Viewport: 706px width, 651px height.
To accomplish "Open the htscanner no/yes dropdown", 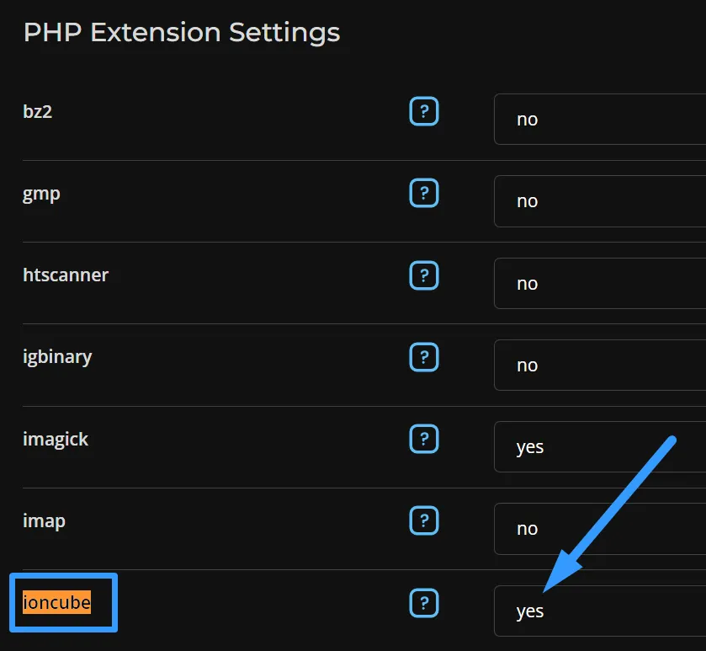I will pyautogui.click(x=599, y=284).
